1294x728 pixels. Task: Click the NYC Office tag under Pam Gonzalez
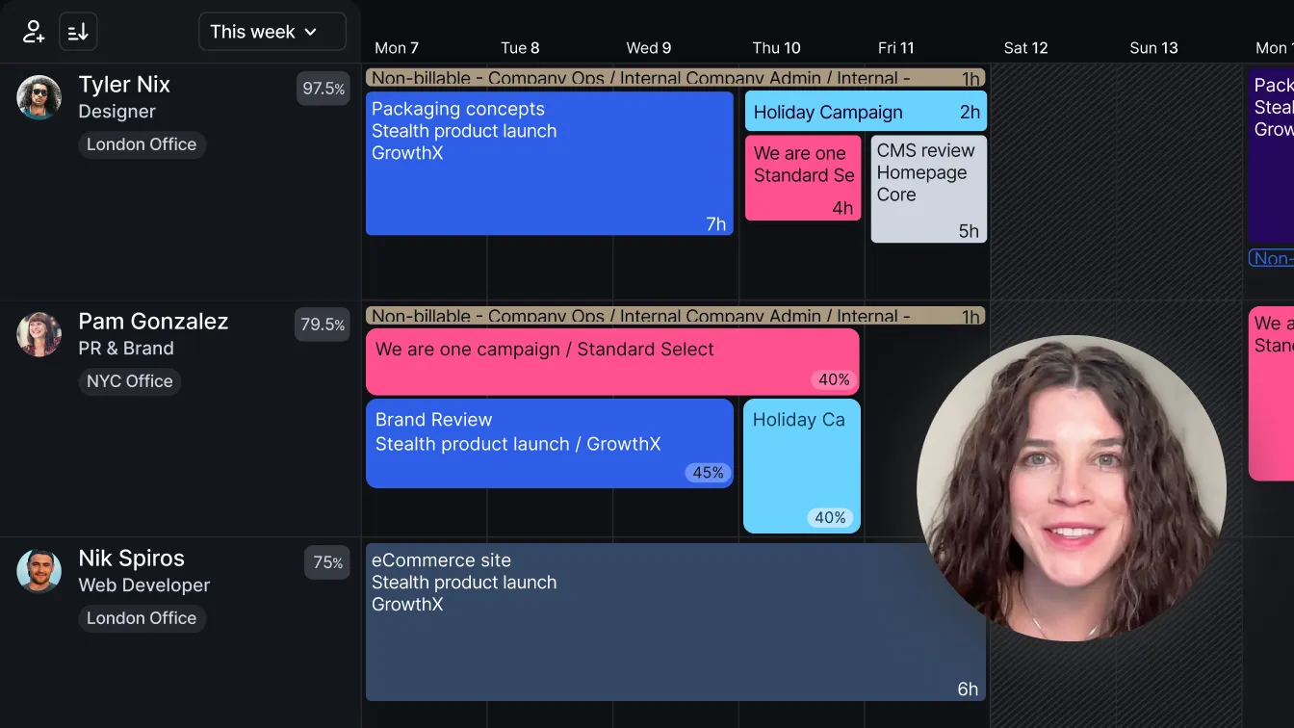click(129, 381)
